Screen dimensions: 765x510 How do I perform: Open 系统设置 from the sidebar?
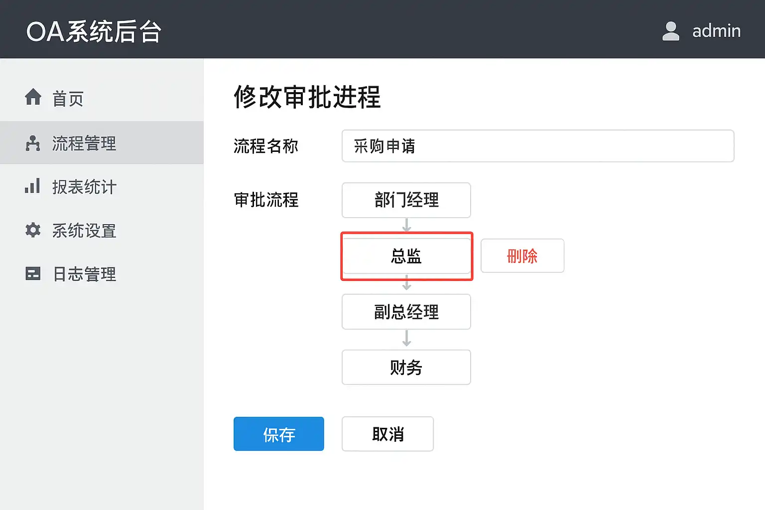[x=84, y=231]
